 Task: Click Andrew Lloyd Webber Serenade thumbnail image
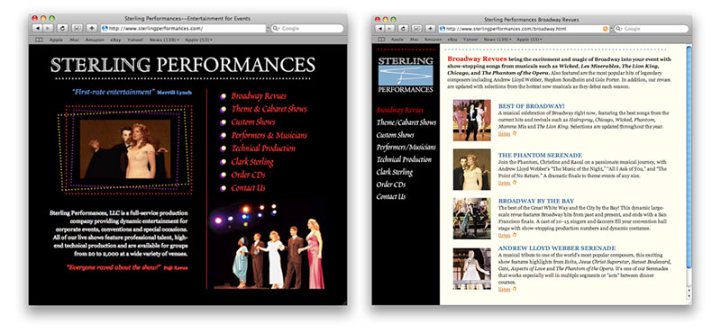tap(471, 269)
